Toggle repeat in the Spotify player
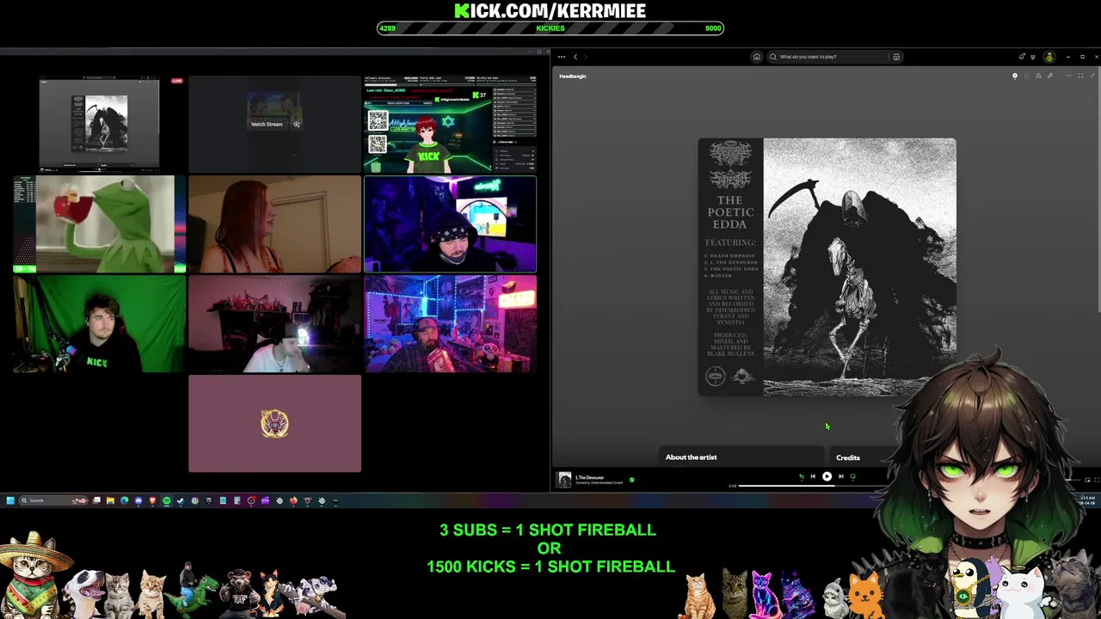The width and height of the screenshot is (1101, 619). point(853,476)
